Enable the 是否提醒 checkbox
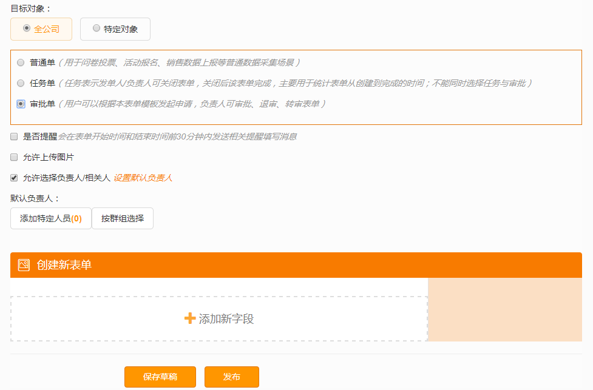Image resolution: width=593 pixels, height=390 pixels. coord(14,136)
